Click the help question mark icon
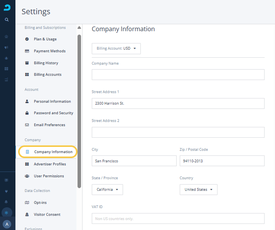 click(x=7, y=180)
